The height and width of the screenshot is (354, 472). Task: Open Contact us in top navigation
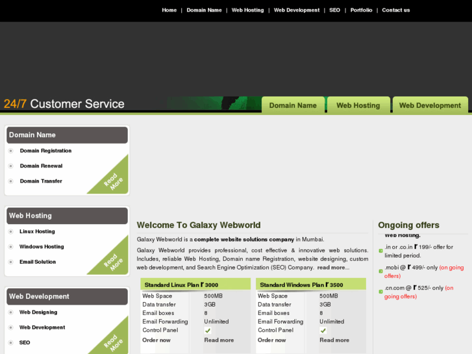click(396, 10)
